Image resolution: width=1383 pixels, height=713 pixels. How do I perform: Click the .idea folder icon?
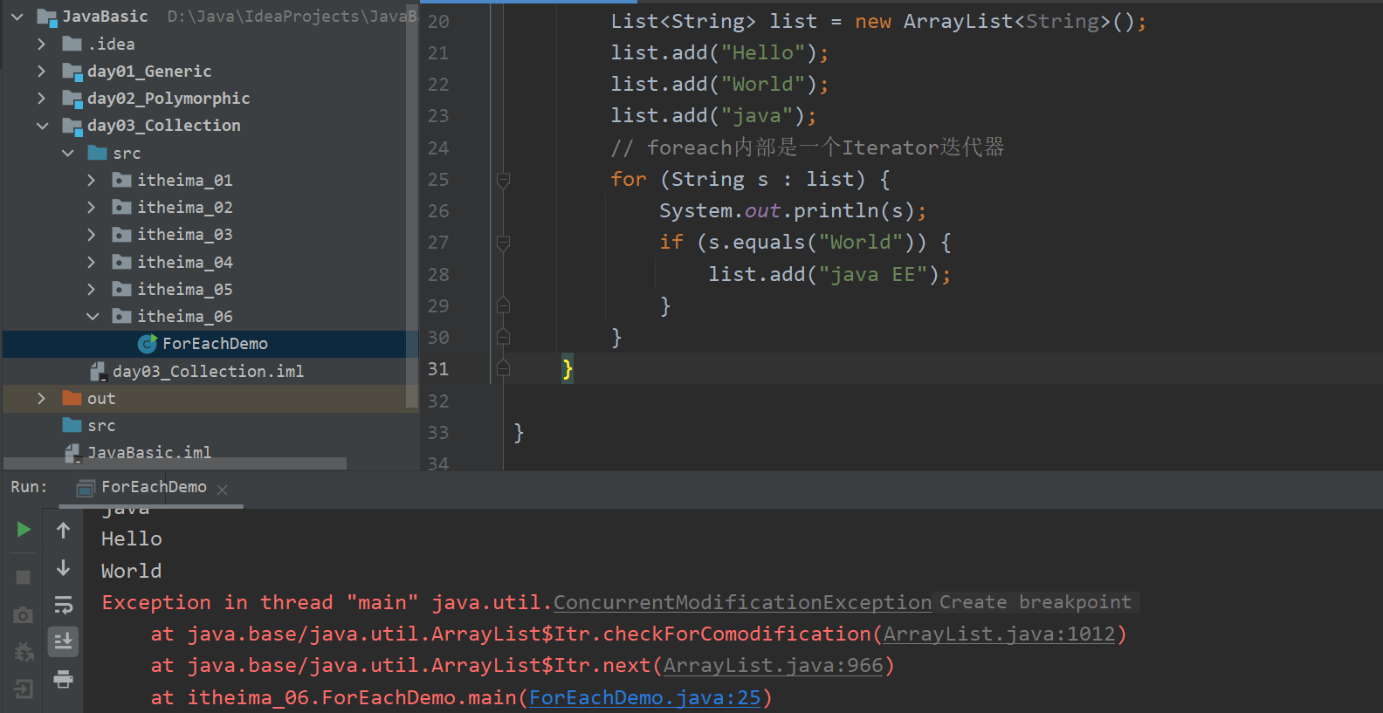pyautogui.click(x=72, y=44)
